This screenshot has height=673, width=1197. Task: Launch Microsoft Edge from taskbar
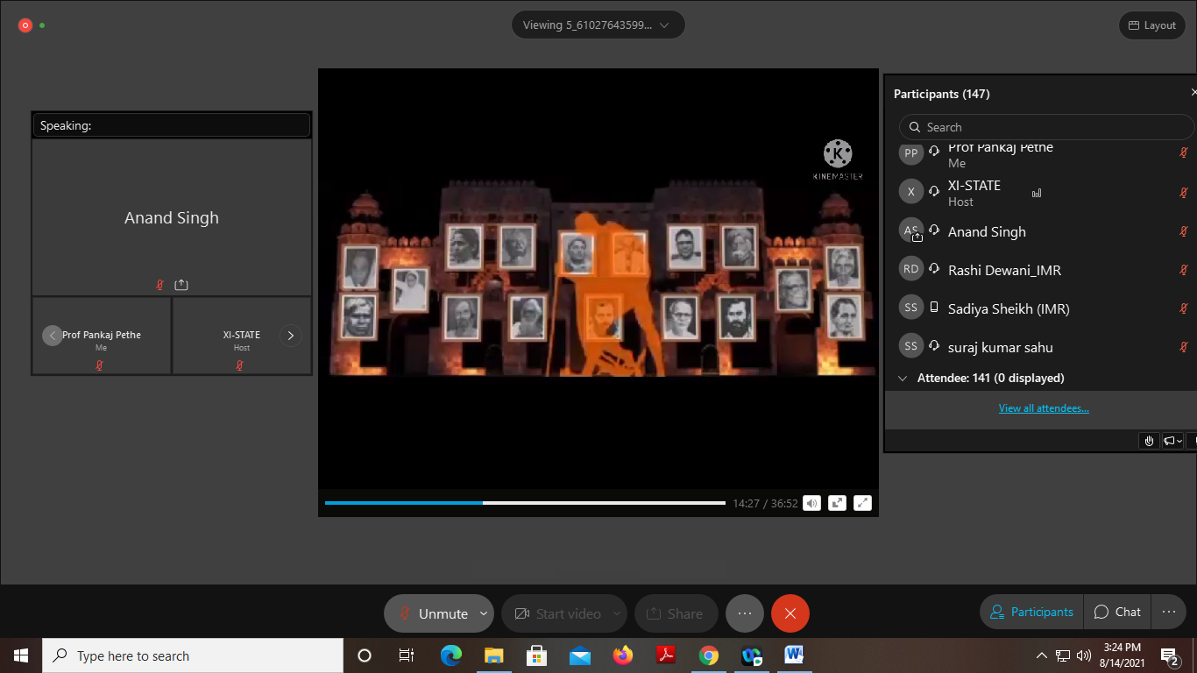(451, 655)
